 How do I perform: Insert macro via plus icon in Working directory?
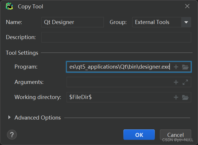(x=176, y=97)
